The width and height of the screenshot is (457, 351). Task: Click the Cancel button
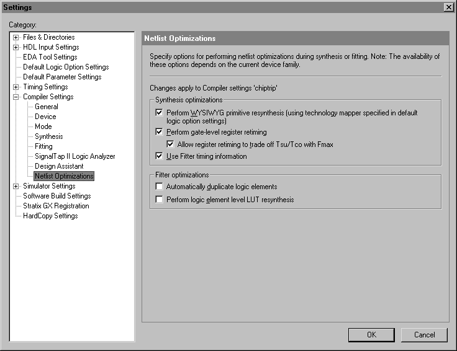click(x=424, y=335)
